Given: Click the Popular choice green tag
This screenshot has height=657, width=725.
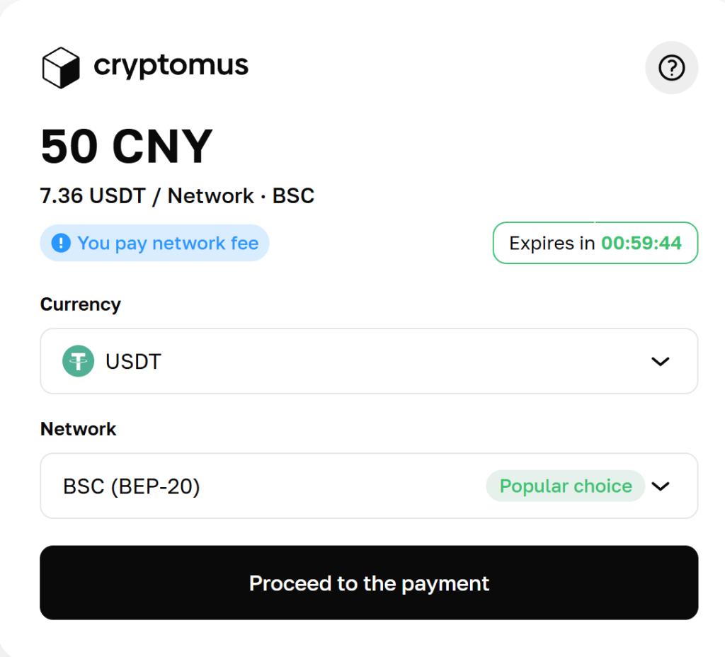Looking at the screenshot, I should 566,486.
